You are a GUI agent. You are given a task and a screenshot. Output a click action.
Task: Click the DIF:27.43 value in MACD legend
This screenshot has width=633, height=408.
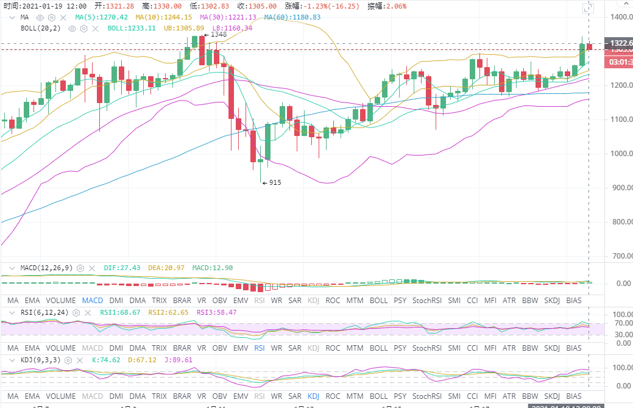point(122,268)
